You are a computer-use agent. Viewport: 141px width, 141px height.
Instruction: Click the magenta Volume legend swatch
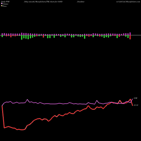[x=2, y=4]
